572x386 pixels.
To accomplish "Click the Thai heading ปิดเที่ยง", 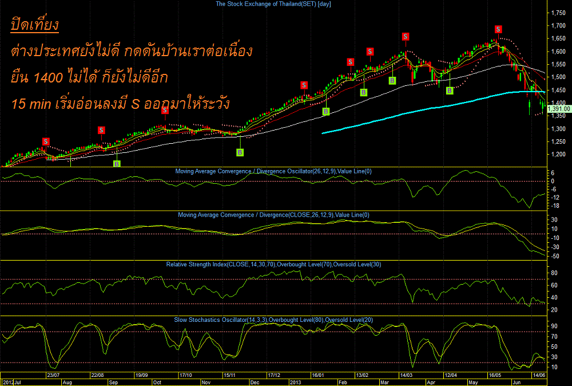I will (35, 25).
